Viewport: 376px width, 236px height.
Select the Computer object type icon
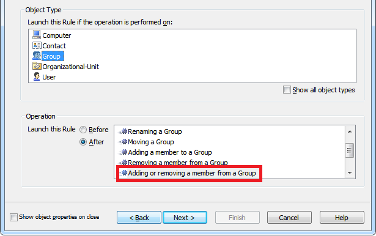click(x=37, y=35)
